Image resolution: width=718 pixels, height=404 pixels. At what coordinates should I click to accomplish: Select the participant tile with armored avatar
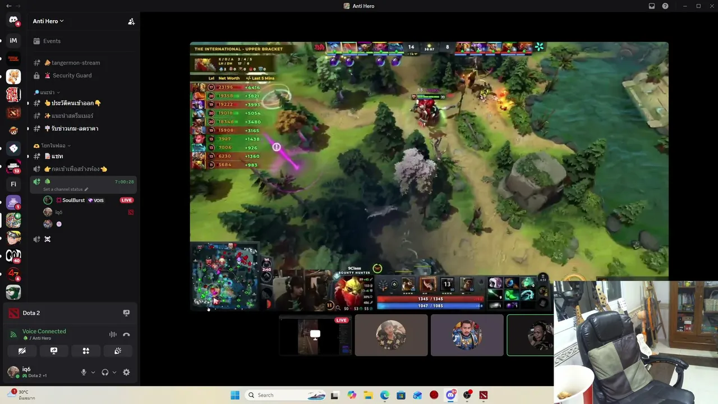[467, 335]
